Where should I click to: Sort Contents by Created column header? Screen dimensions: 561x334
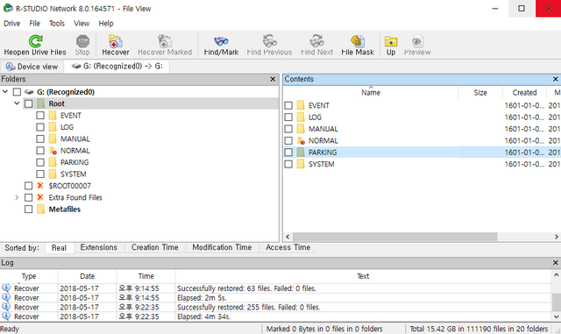tap(524, 93)
